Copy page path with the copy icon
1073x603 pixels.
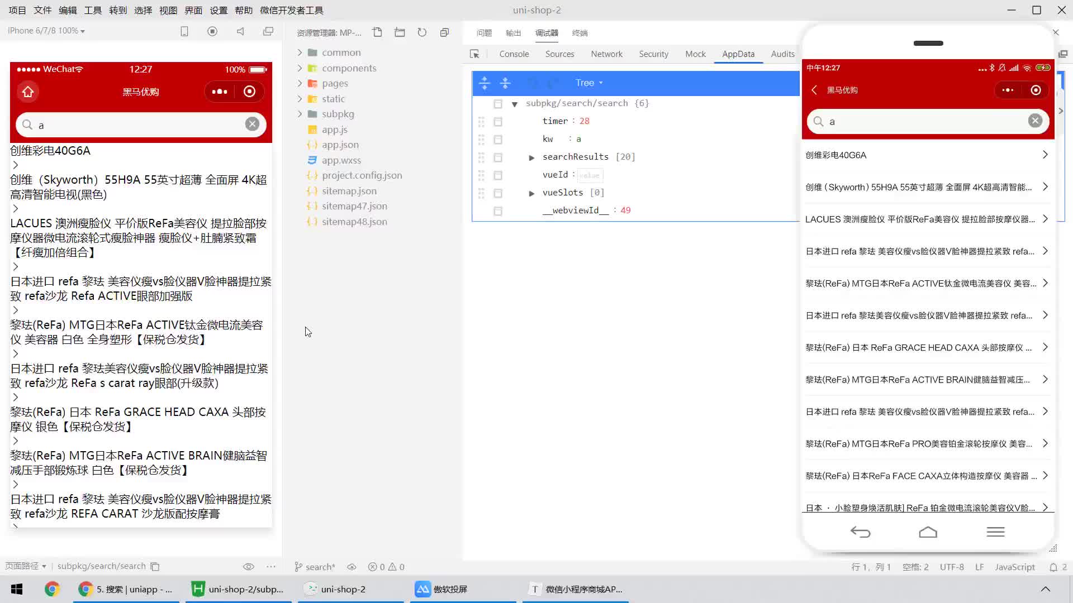coord(155,567)
